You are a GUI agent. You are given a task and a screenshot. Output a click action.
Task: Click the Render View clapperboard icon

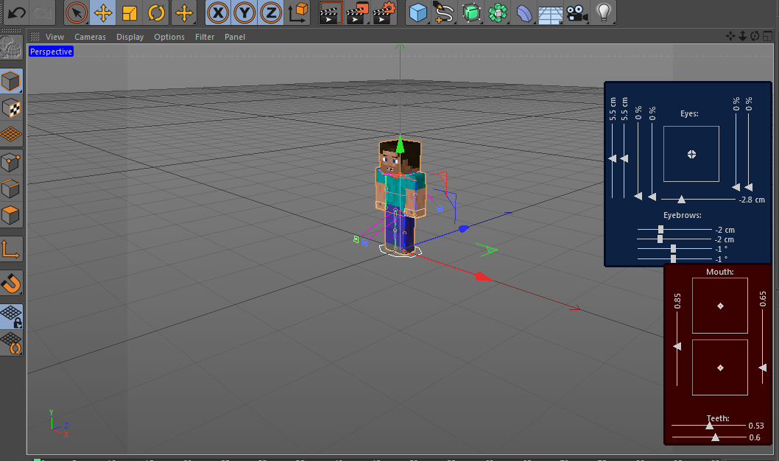[330, 13]
